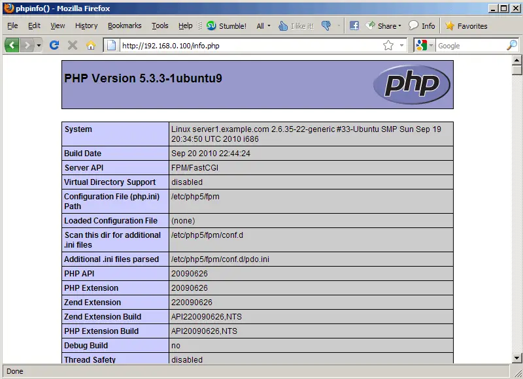Click the "/etc/php5/fpm/conf.d" scan dir value
The image size is (523, 379).
point(207,235)
